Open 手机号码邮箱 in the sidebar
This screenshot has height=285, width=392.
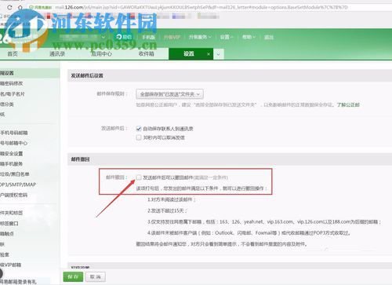pos(14,133)
